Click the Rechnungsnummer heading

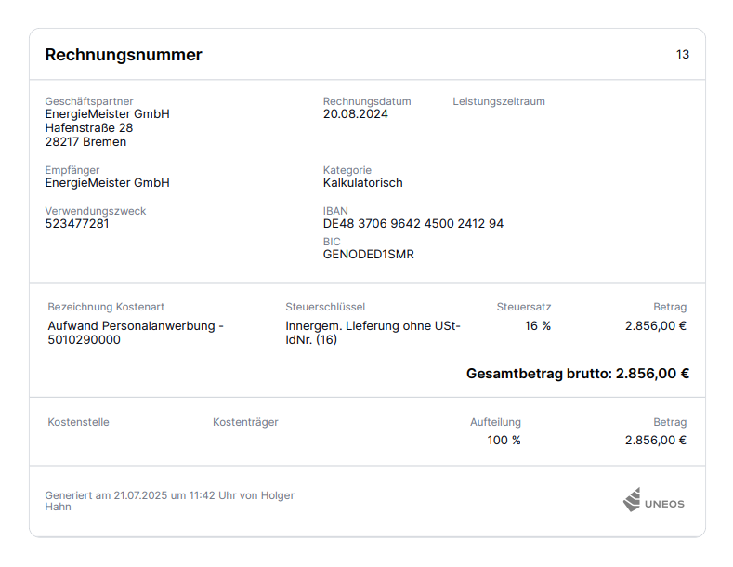tap(124, 55)
